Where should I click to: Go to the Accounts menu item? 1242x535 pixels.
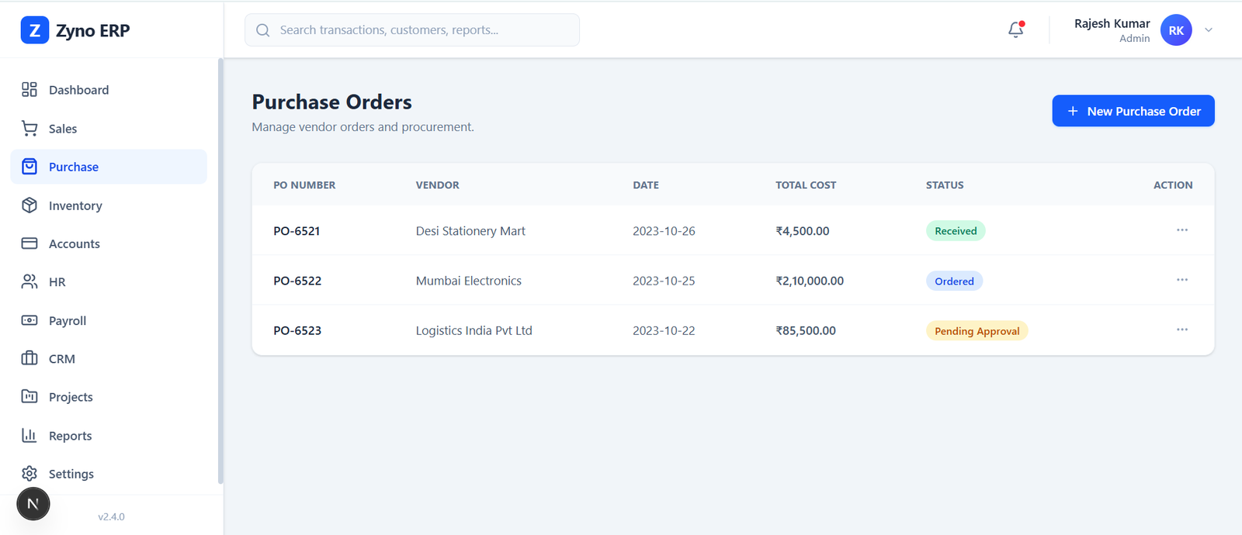point(74,243)
